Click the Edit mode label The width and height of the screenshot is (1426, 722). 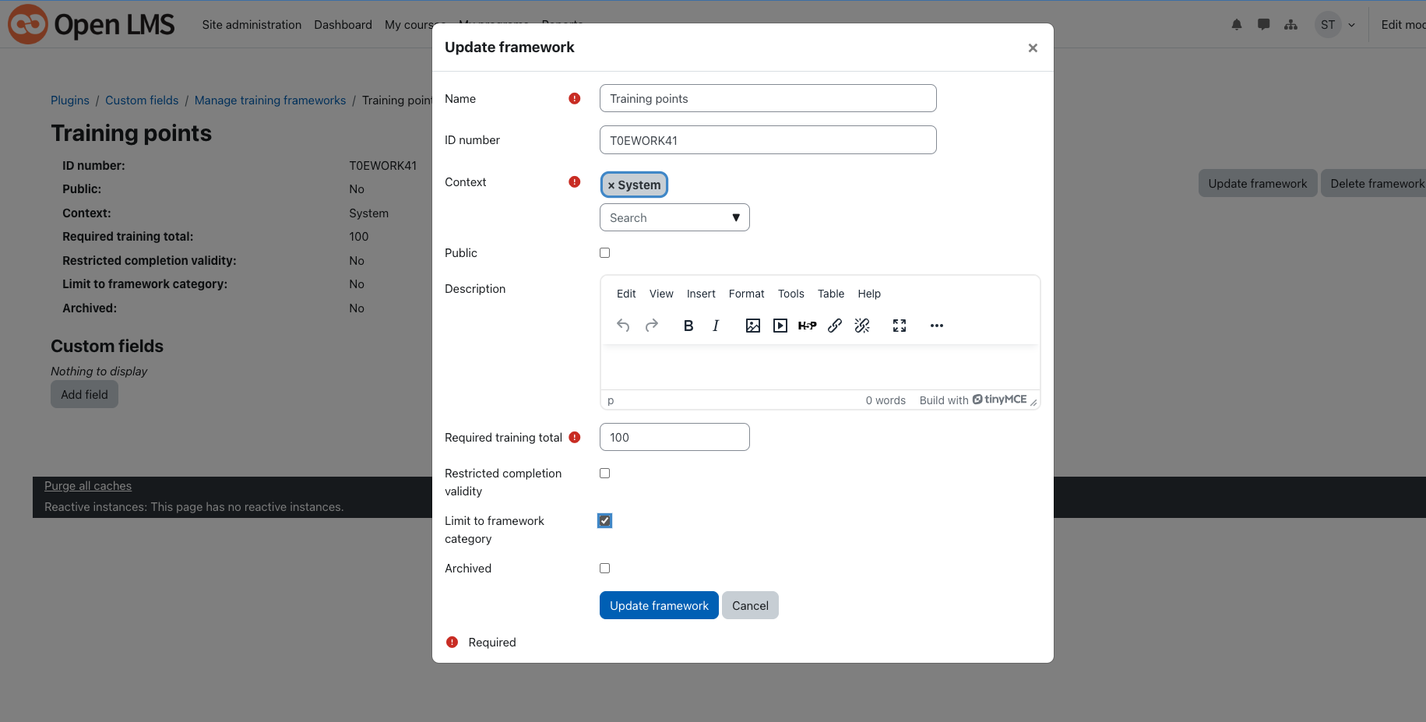coord(1403,25)
